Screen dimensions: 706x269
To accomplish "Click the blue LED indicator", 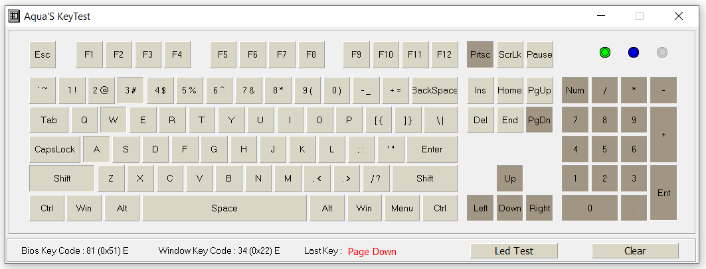I will pyautogui.click(x=634, y=52).
